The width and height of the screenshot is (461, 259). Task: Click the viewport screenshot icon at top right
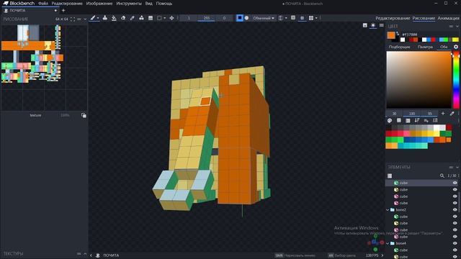(365, 26)
